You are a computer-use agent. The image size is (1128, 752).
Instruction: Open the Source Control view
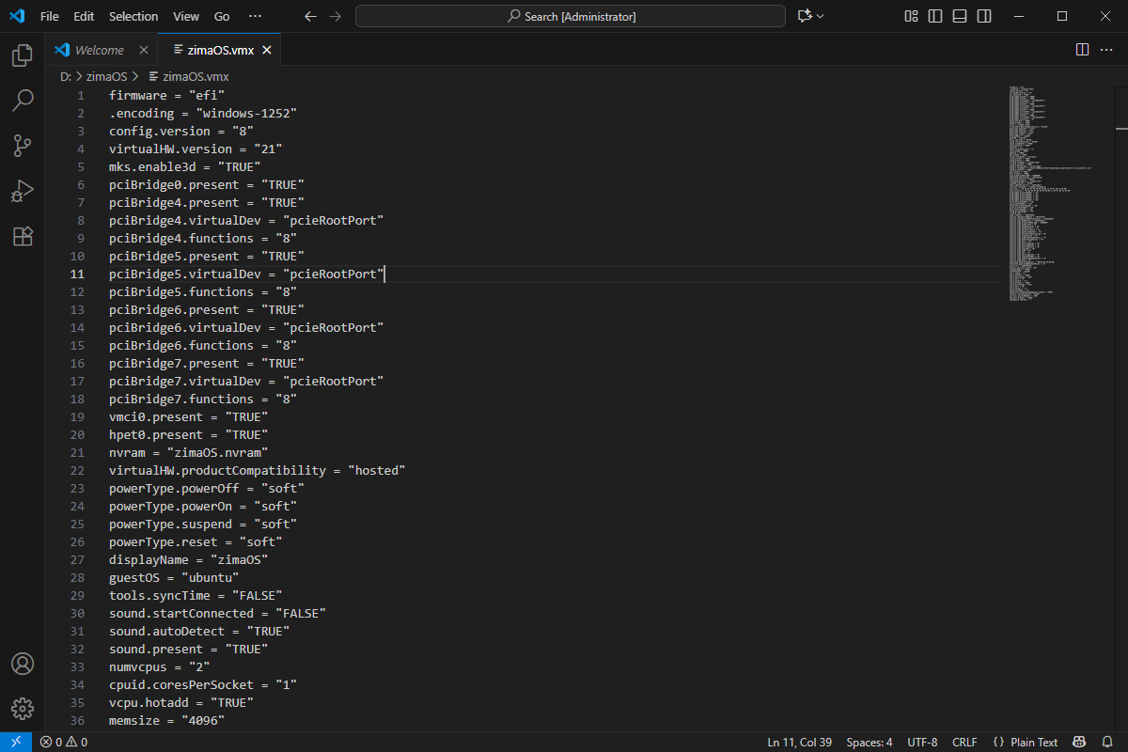tap(23, 146)
